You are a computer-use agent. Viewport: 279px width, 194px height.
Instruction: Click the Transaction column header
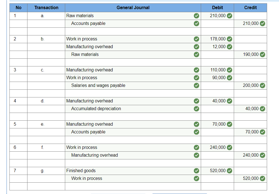pos(46,8)
